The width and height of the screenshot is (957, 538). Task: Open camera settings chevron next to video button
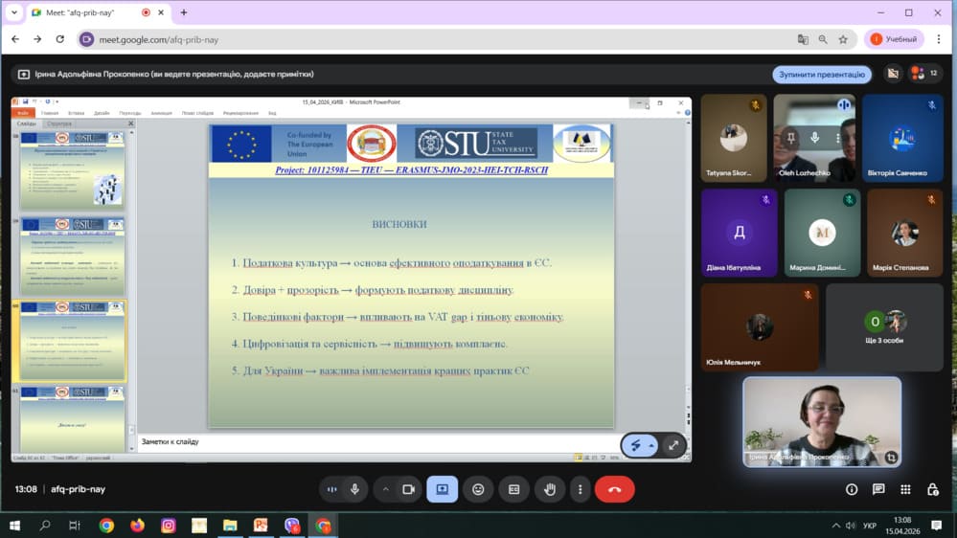point(386,489)
